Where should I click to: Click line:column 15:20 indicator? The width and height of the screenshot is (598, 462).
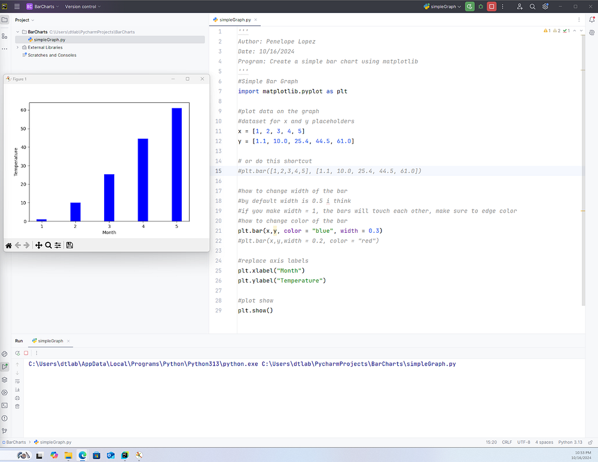click(491, 442)
